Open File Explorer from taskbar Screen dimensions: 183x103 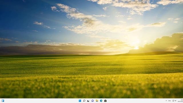(97, 101)
